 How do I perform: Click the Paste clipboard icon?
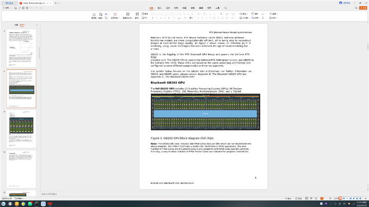101,15
